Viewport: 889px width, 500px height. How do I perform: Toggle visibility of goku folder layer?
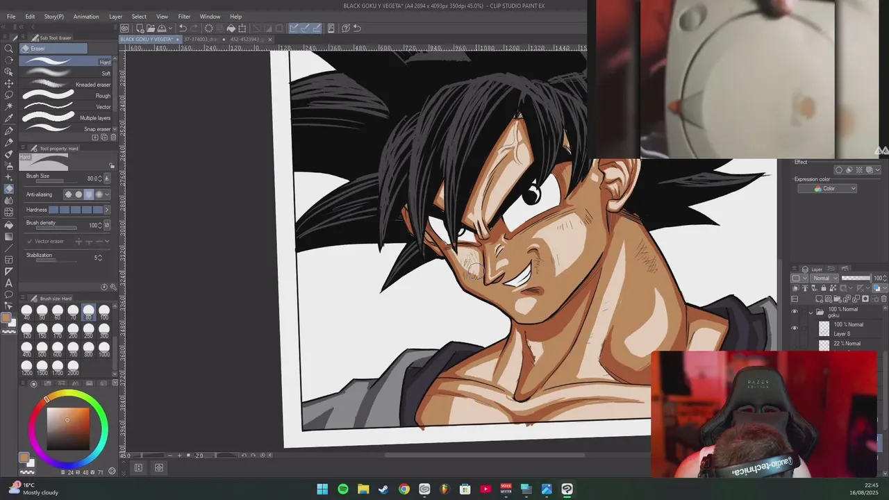tap(795, 312)
